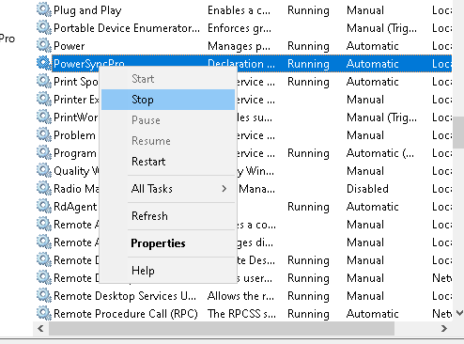This screenshot has height=344, width=464.
Task: Click the vertical scrollbar down arrow
Action: pos(459,313)
